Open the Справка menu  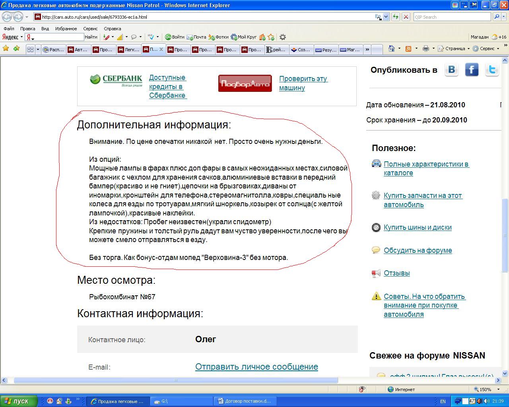[x=112, y=29]
